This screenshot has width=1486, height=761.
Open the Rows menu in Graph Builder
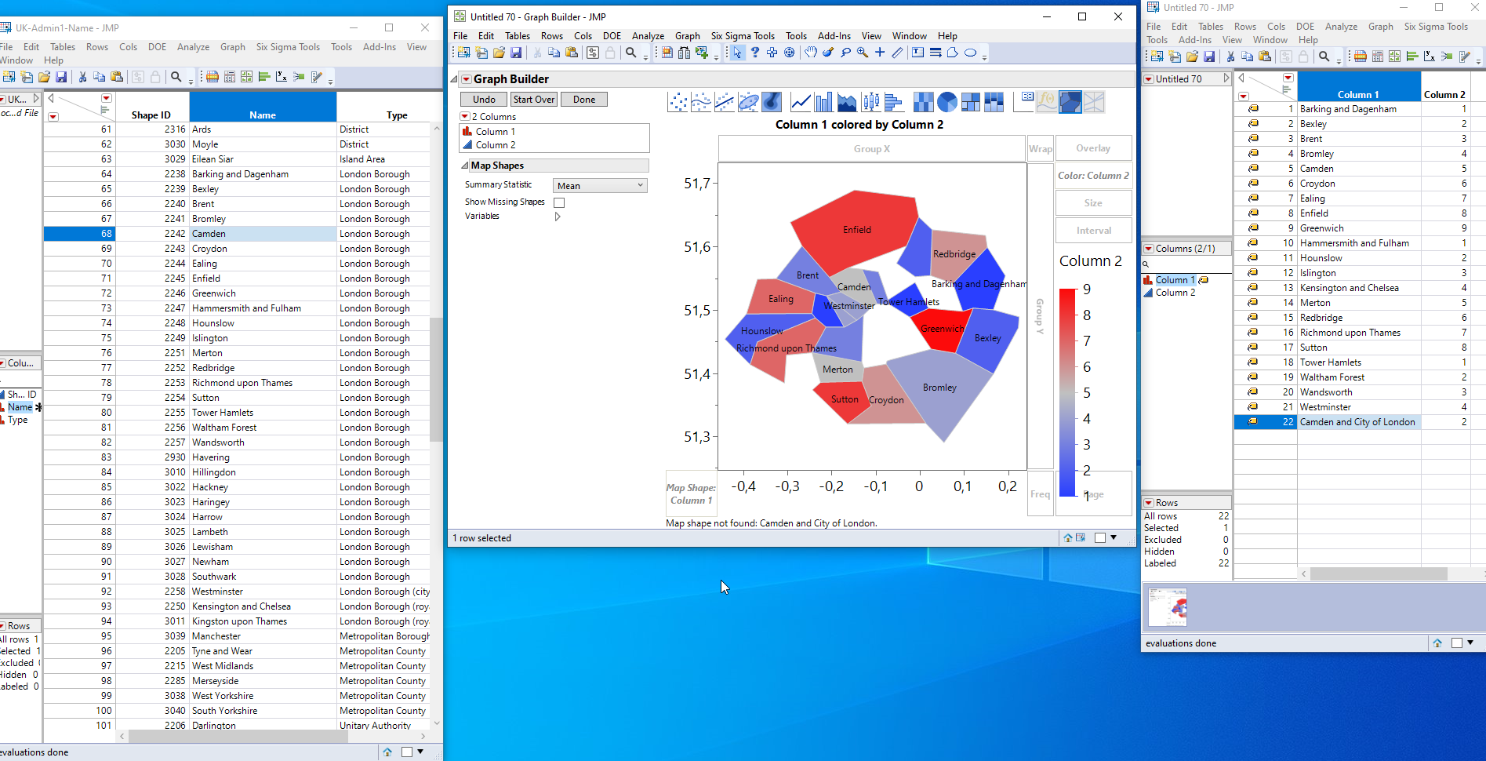coord(551,36)
